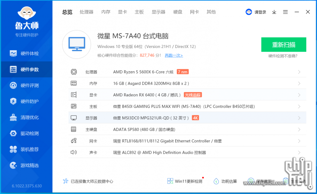Image resolution: width=317 pixels, height=194 pixels.
Task: Switch to the 硬盘 tab
Action: pos(178,12)
